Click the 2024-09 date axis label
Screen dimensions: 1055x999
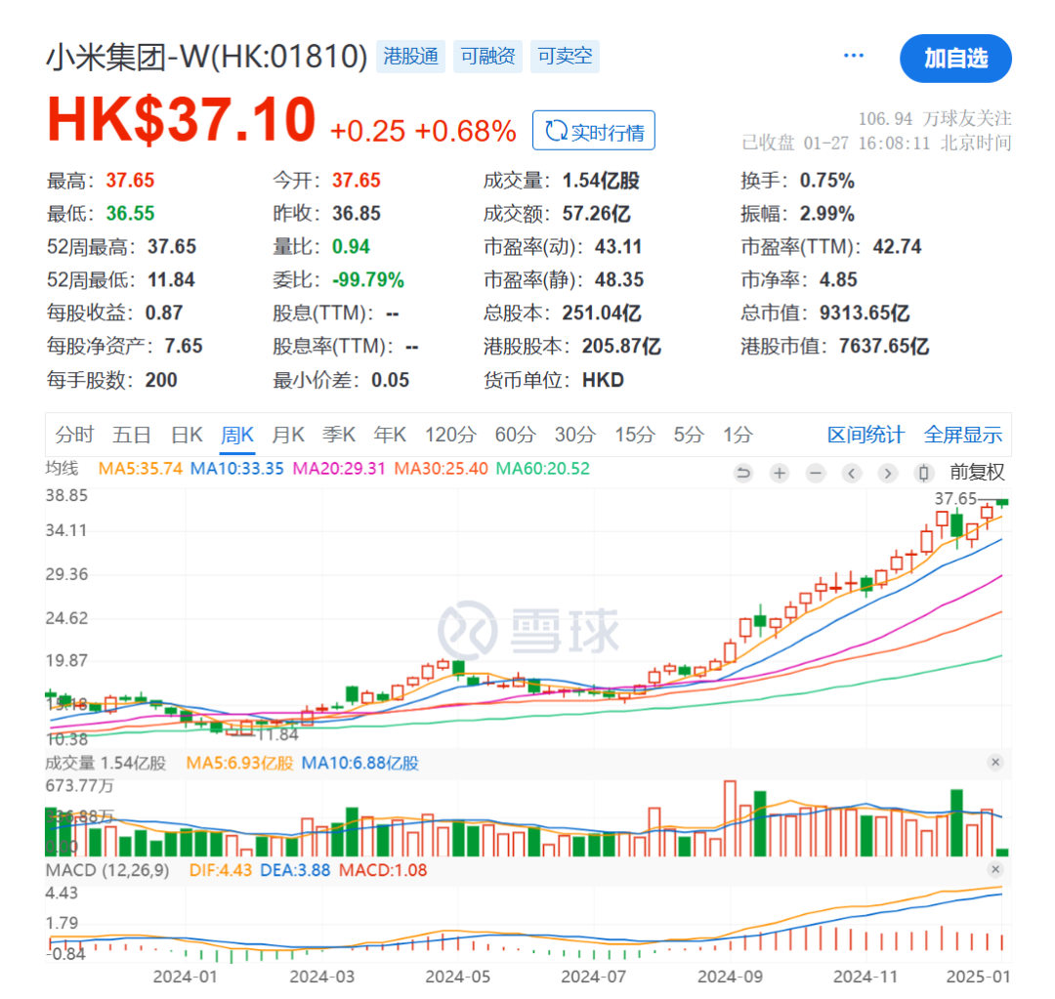[x=730, y=977]
